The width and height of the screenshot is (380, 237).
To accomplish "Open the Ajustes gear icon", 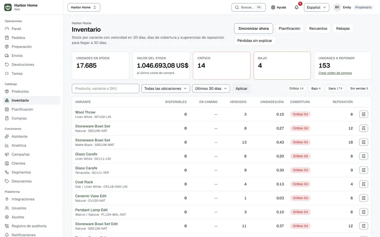I will pos(7,217).
